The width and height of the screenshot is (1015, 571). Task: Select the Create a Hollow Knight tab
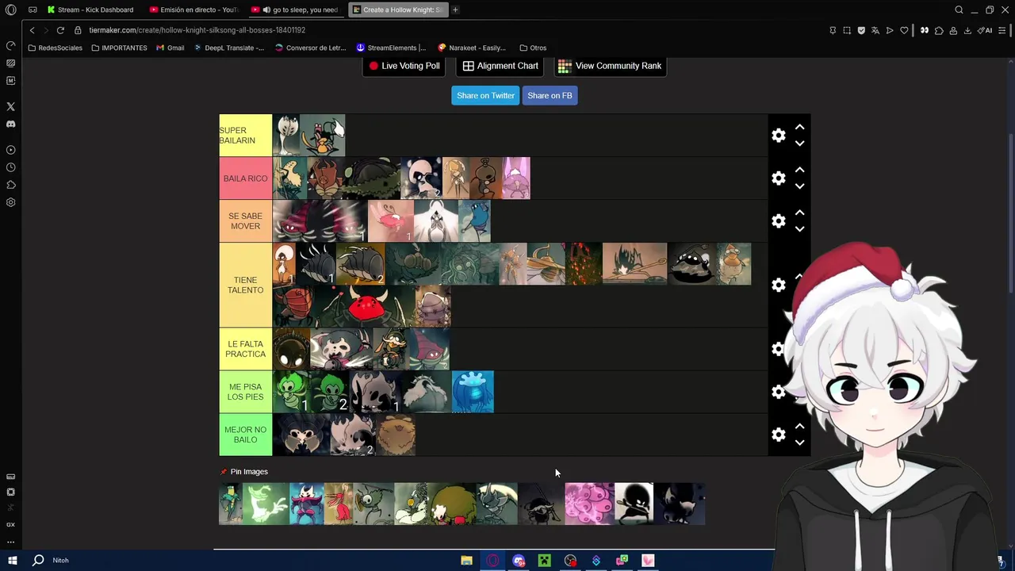pyautogui.click(x=398, y=10)
